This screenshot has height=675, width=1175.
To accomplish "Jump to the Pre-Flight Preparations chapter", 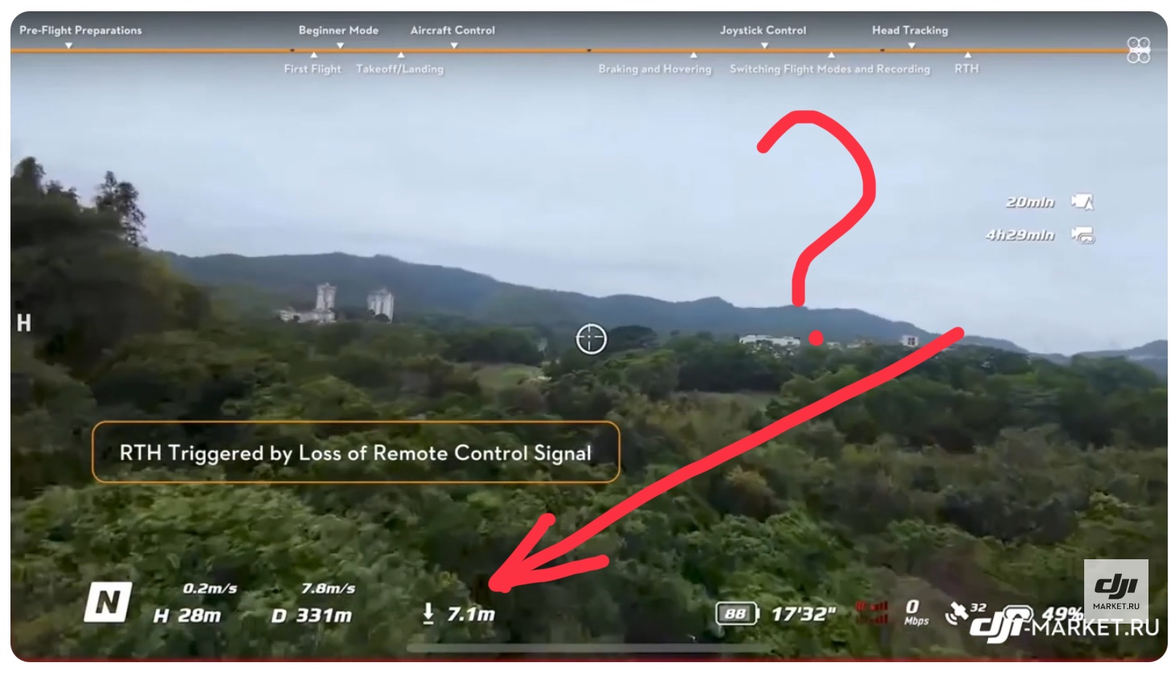I will point(80,31).
